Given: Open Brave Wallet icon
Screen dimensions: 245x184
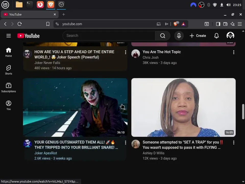Looking at the screenshot, I should (225, 24).
